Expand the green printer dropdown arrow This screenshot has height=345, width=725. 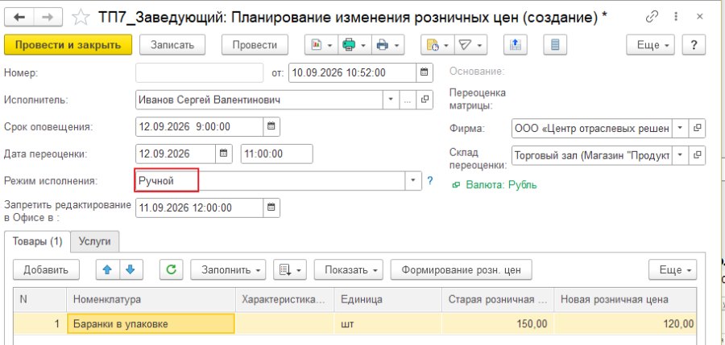[363, 45]
